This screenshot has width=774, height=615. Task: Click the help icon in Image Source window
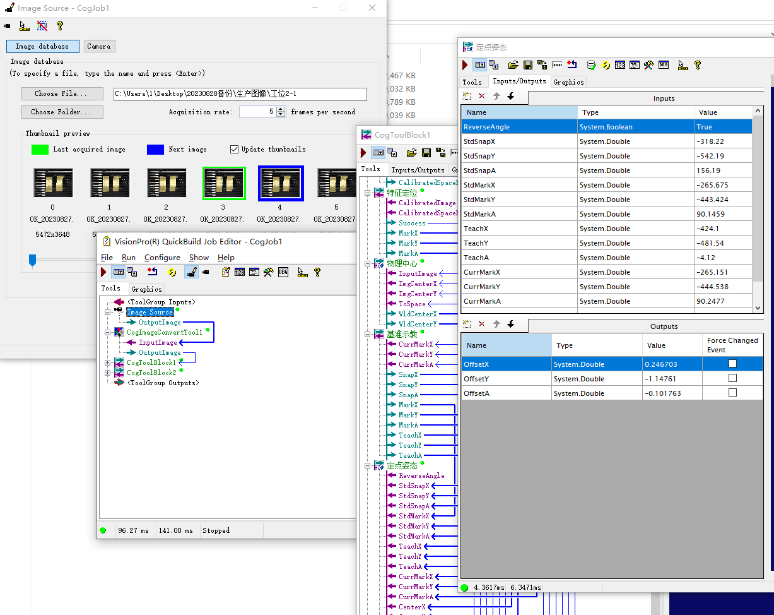coord(60,26)
